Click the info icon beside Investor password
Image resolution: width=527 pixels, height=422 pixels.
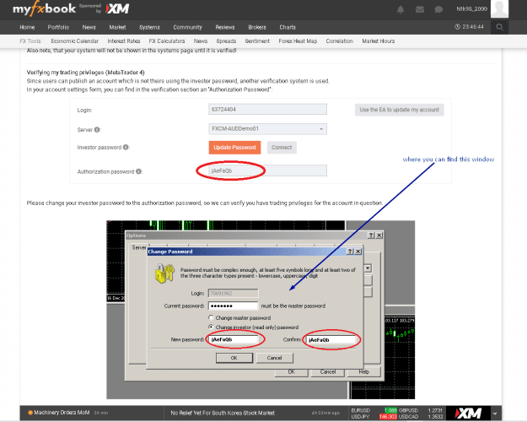(x=126, y=147)
